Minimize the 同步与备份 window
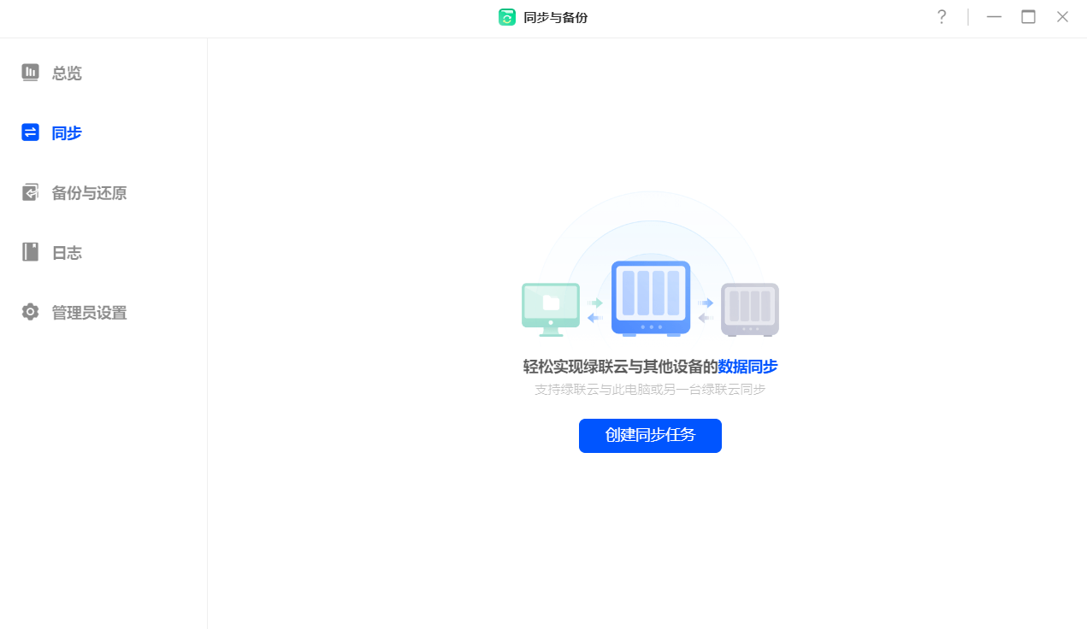 [994, 17]
